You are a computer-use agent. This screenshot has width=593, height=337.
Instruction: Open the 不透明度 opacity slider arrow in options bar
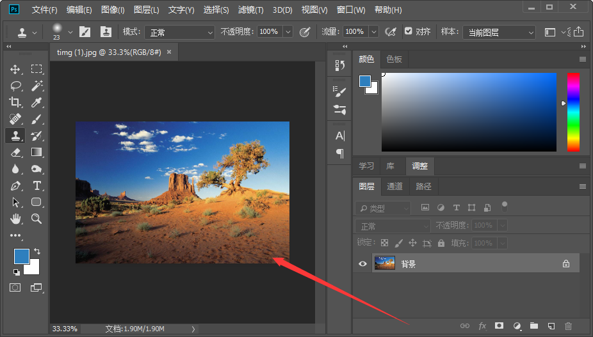288,32
